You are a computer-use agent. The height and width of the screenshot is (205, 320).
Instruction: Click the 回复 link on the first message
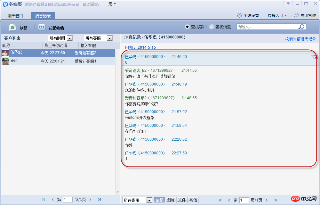314,57
